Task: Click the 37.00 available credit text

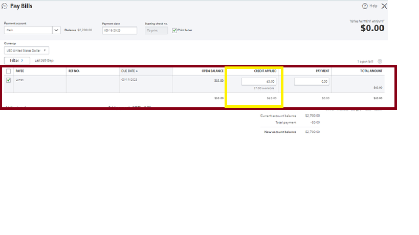Action: (x=264, y=88)
